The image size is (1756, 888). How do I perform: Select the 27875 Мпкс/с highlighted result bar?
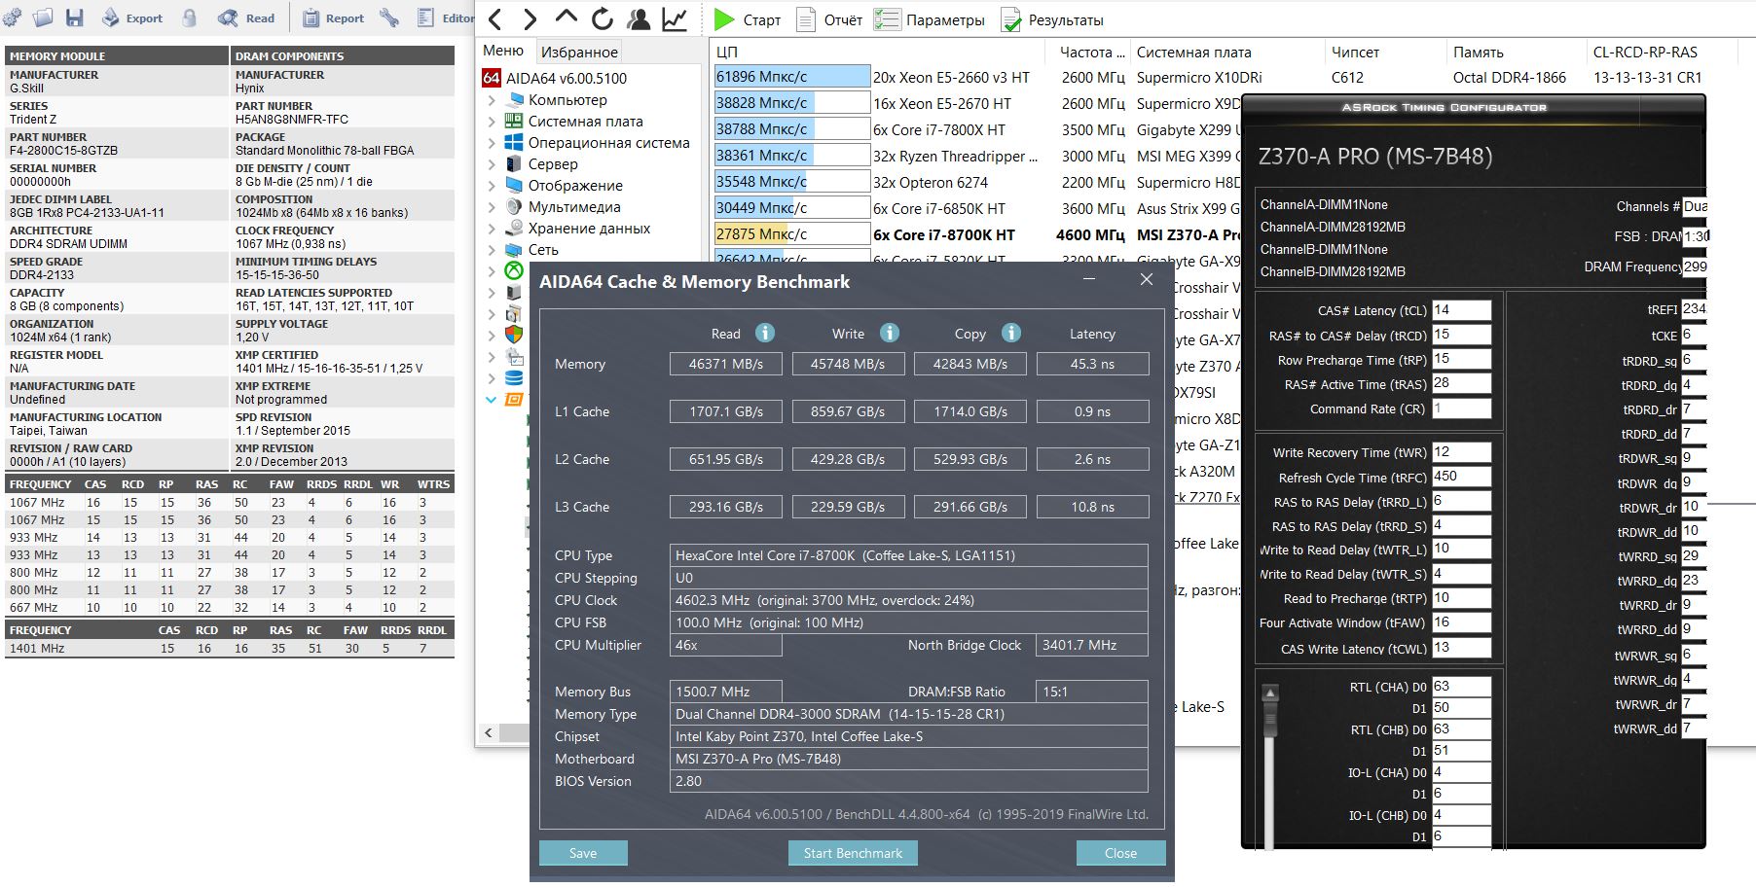(792, 234)
